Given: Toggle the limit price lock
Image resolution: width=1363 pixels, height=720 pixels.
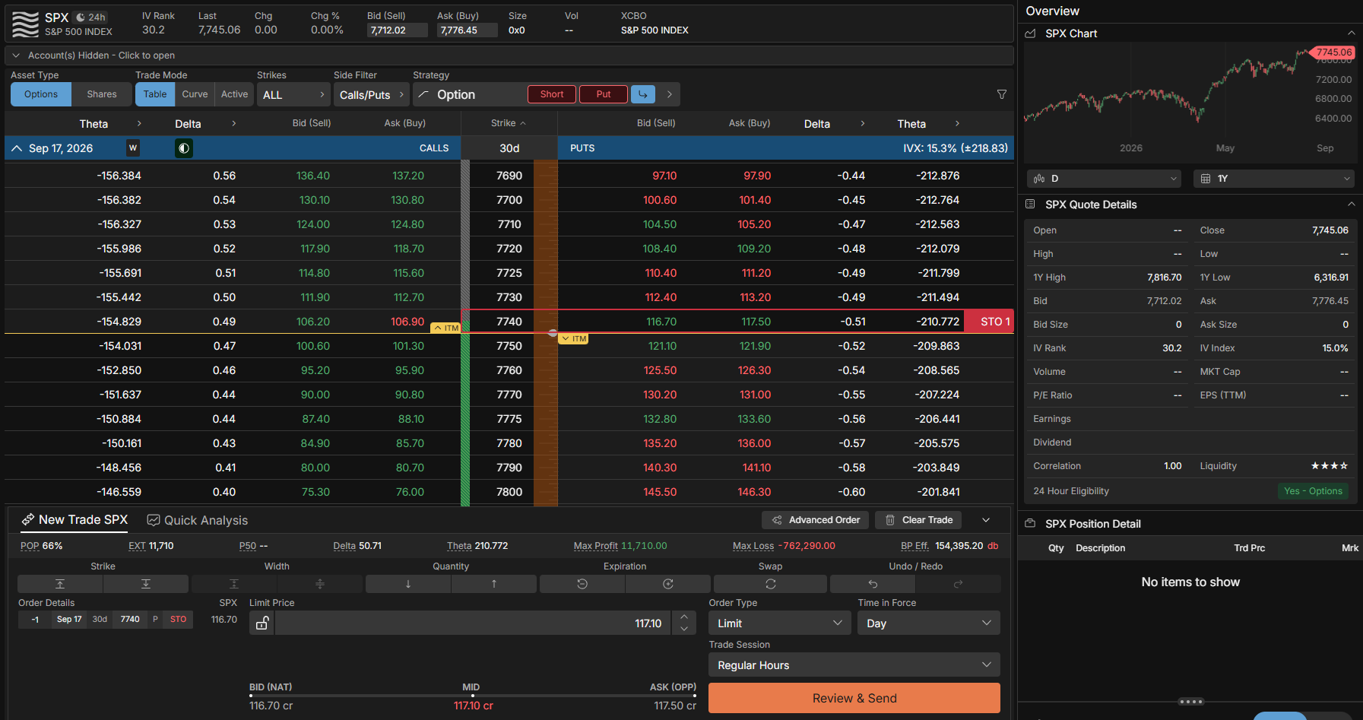Looking at the screenshot, I should (x=262, y=623).
